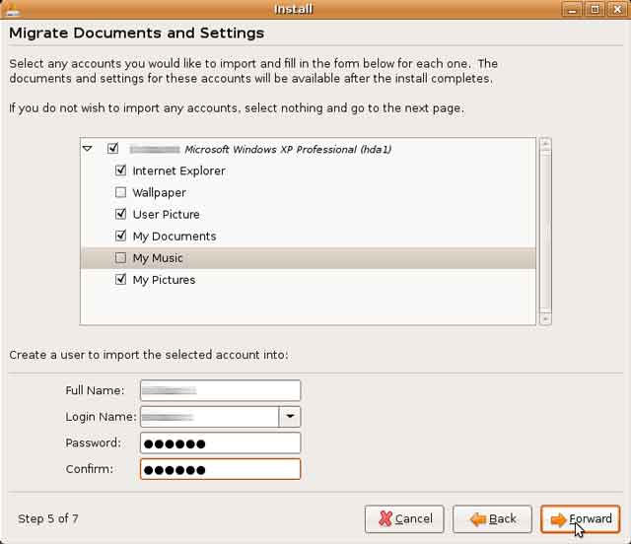Proceed with the Forward button
This screenshot has width=631, height=544.
click(x=581, y=518)
